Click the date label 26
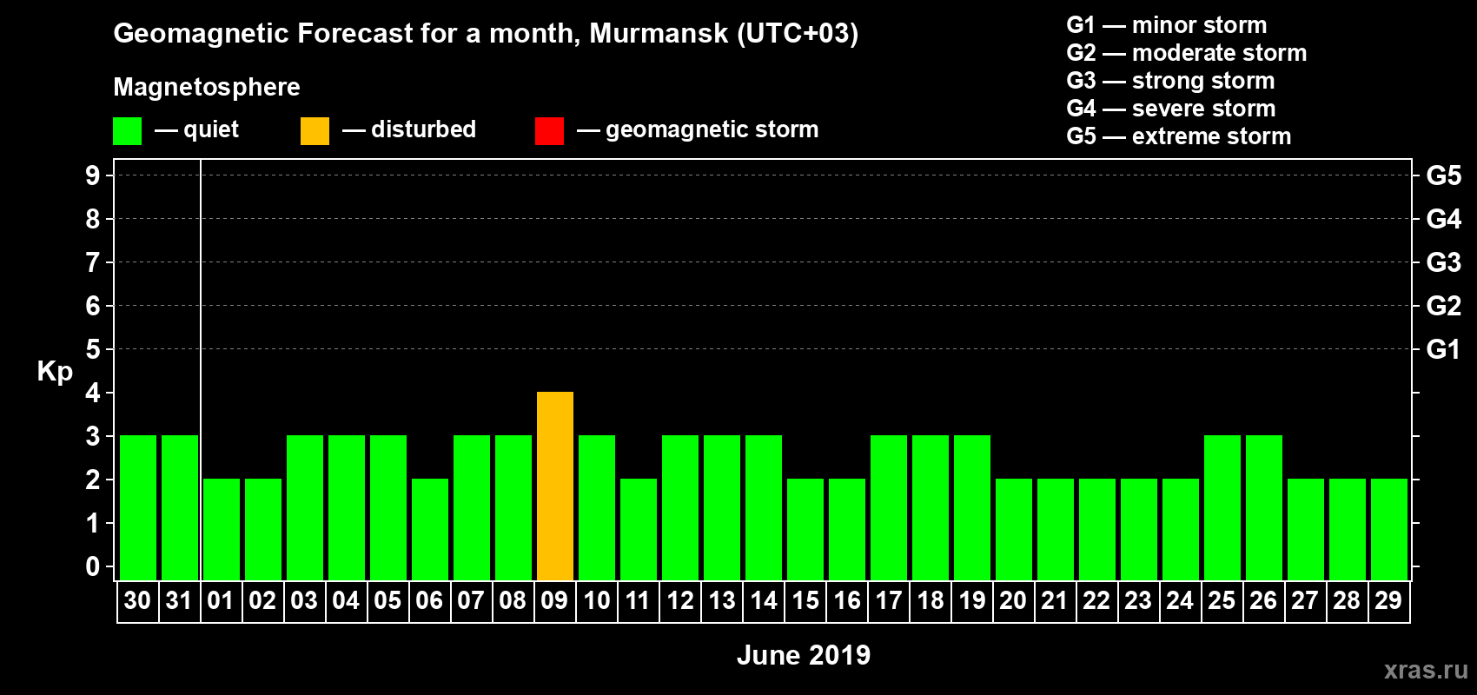The image size is (1477, 695). tap(1263, 600)
